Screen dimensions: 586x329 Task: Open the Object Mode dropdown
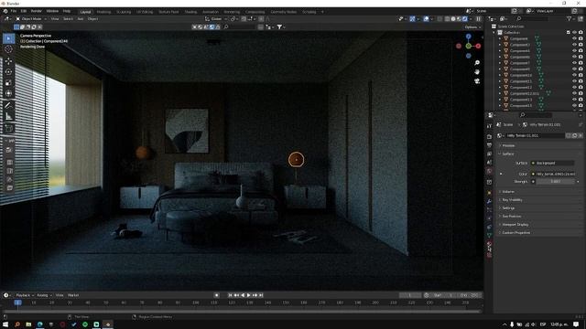[31, 18]
